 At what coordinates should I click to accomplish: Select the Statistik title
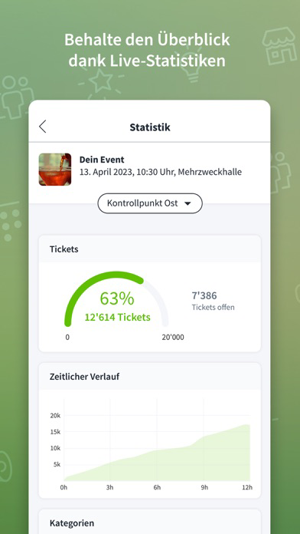(150, 127)
